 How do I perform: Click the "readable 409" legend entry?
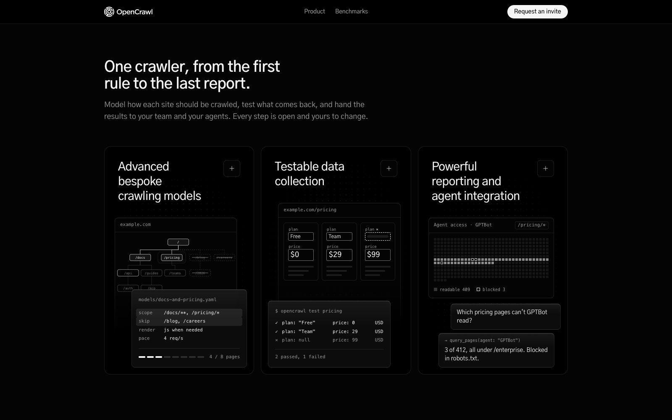point(452,289)
